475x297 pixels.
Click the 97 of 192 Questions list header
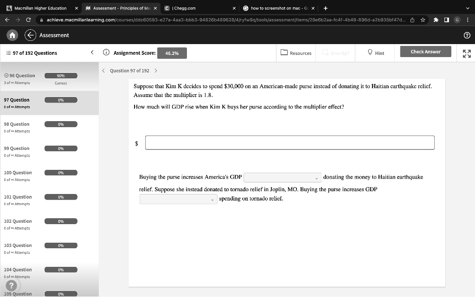coord(32,53)
